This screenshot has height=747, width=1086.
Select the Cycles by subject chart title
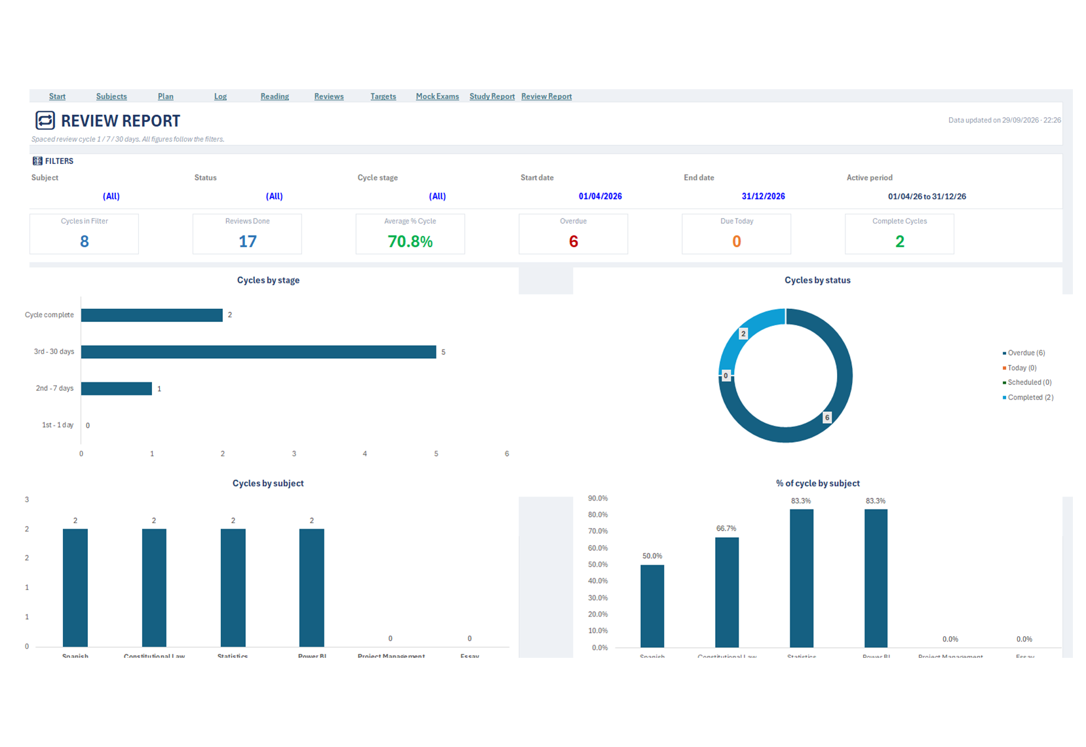[x=268, y=483]
